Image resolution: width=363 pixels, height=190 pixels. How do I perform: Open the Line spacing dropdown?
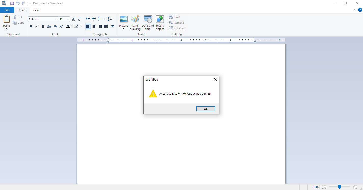(x=111, y=19)
